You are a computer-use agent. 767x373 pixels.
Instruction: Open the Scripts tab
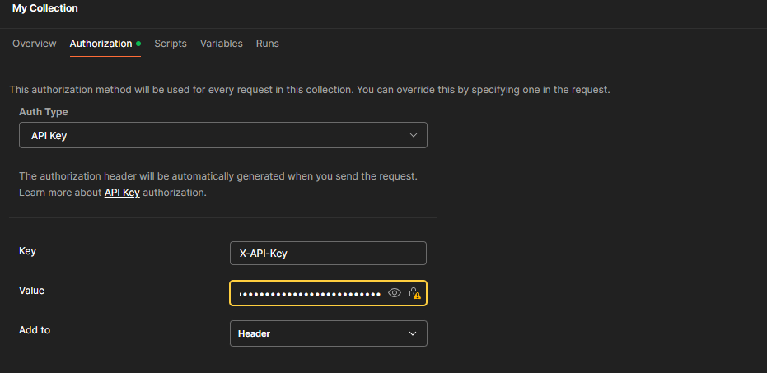[x=171, y=44]
